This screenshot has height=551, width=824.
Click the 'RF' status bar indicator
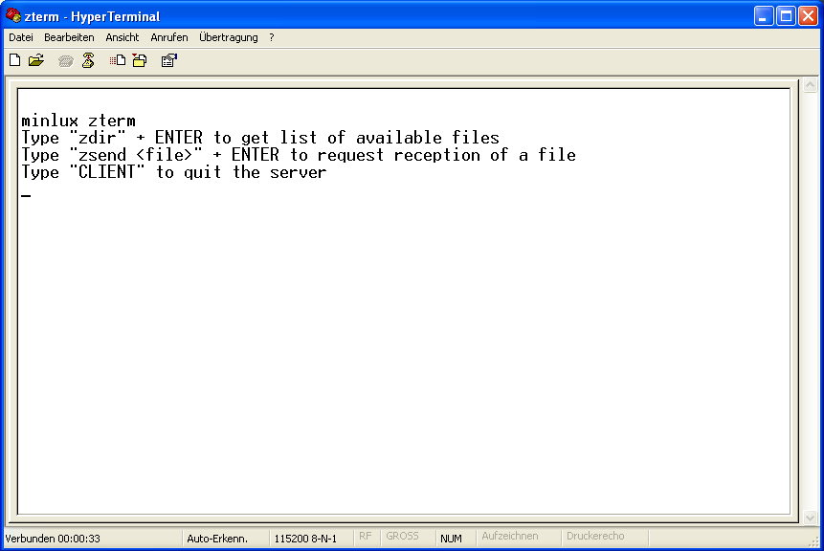tap(366, 537)
